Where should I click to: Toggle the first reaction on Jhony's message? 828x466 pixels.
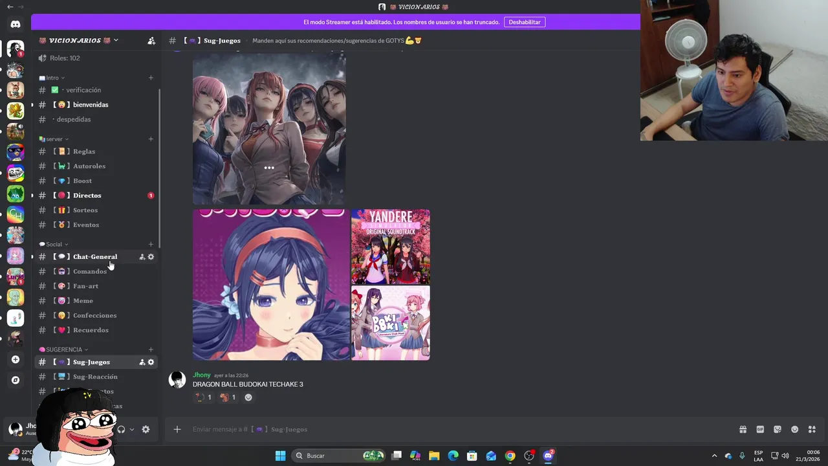pos(203,397)
